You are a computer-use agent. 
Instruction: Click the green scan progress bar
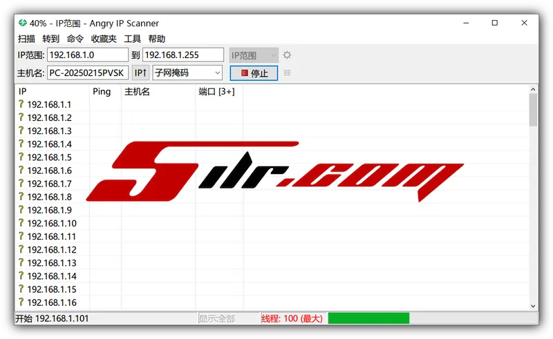tap(368, 318)
